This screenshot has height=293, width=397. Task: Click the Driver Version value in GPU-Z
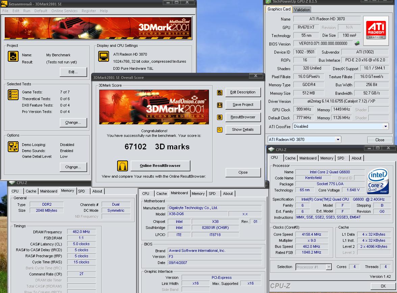click(341, 101)
